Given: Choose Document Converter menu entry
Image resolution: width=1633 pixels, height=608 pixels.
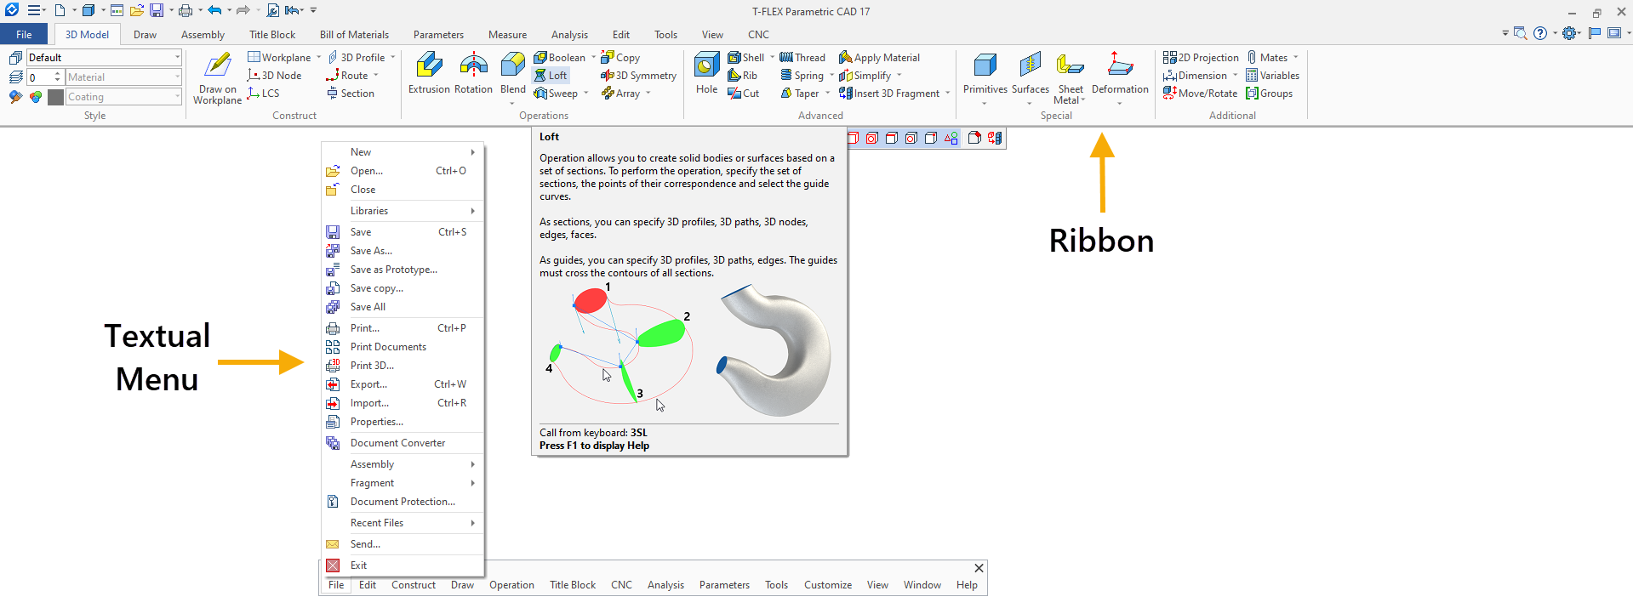Looking at the screenshot, I should (403, 443).
